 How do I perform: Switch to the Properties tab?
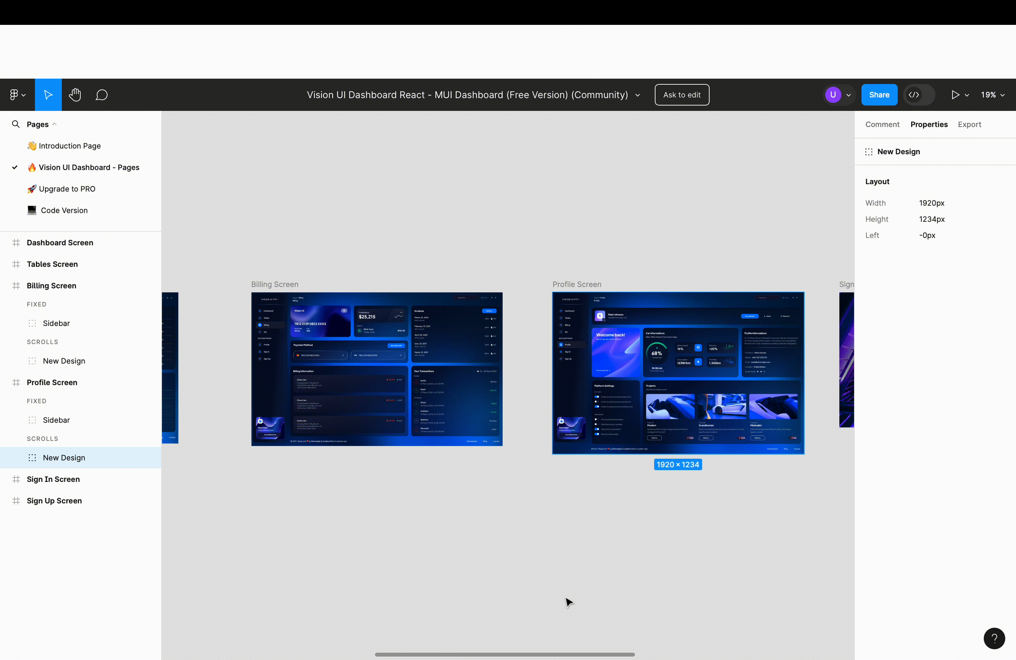click(x=929, y=124)
